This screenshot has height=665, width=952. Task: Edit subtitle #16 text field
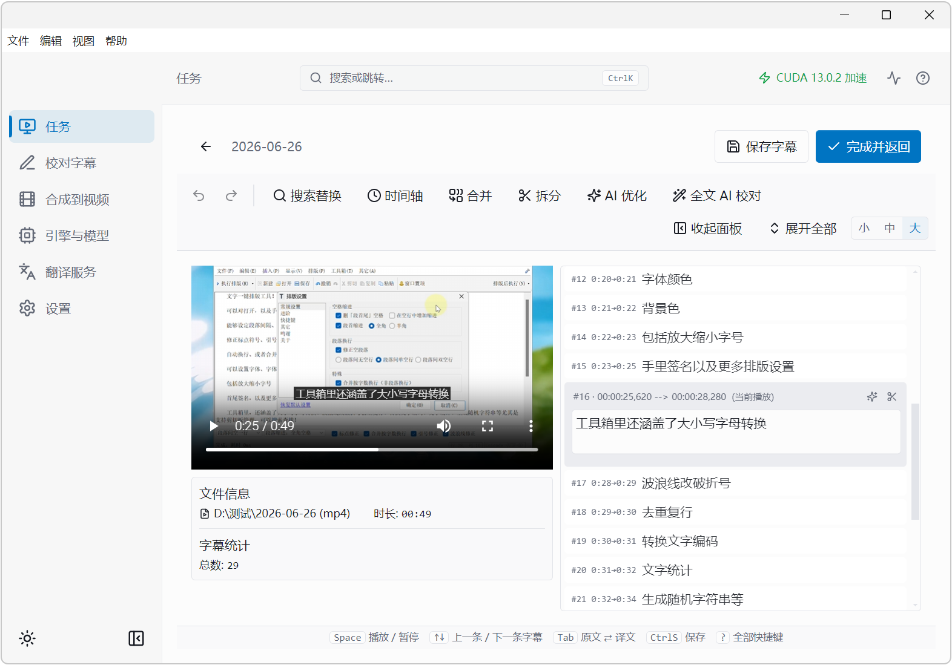click(x=736, y=431)
